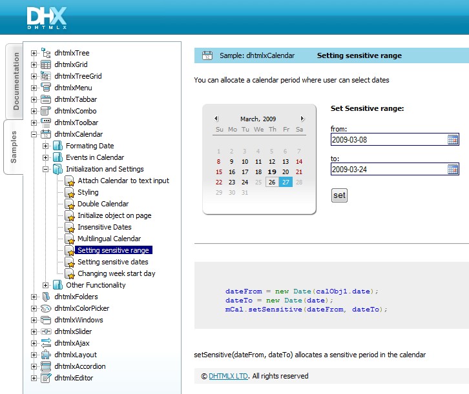The width and height of the screenshot is (469, 394).
Task: Collapse the Initialization and Settings folder
Action: click(x=45, y=169)
